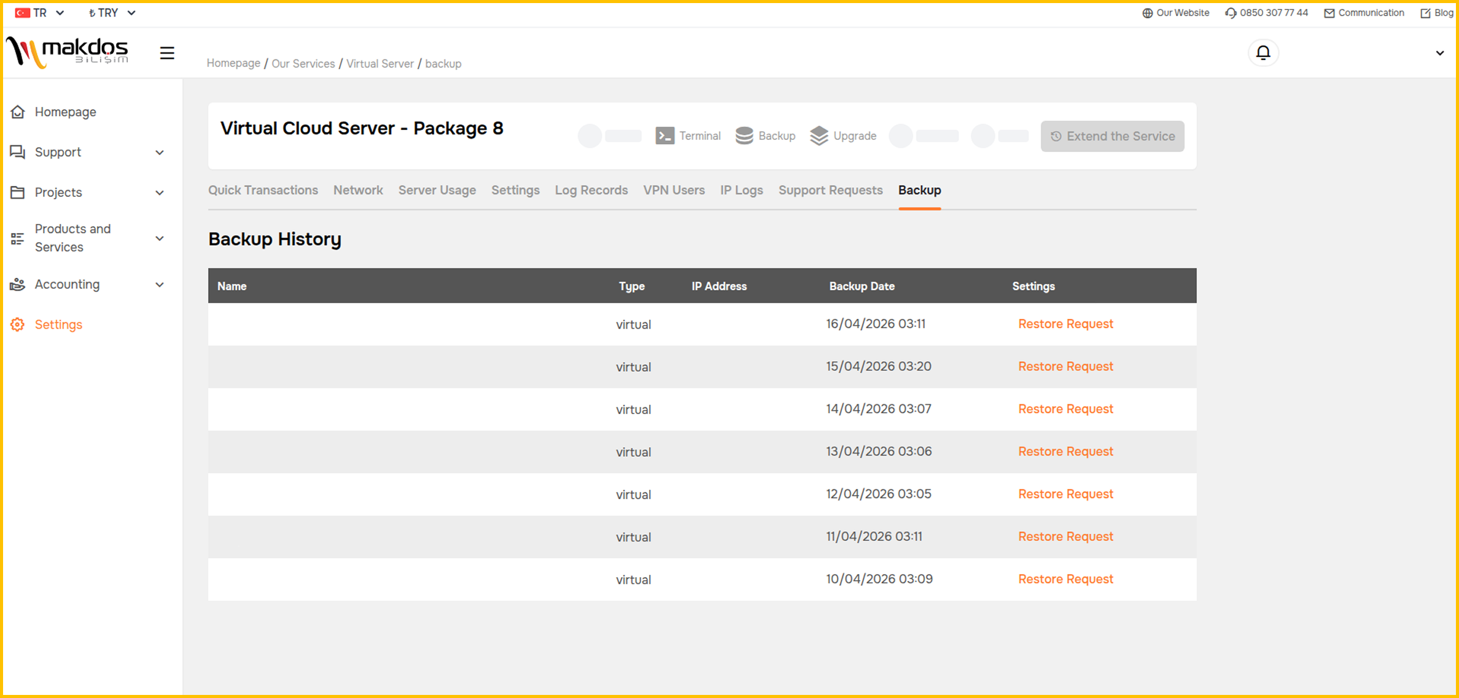The image size is (1459, 698).
Task: Open the VPN Users tab
Action: click(x=674, y=190)
